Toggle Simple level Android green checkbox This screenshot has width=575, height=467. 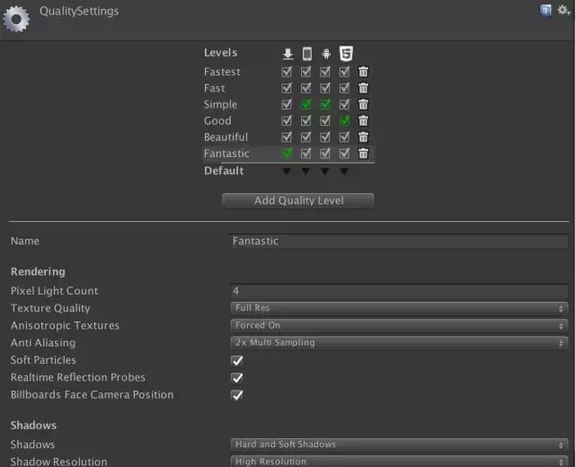(325, 104)
